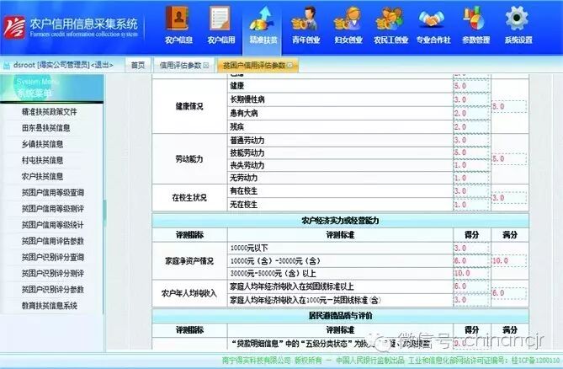Switch to the 首页 tab
The height and width of the screenshot is (369, 563).
pyautogui.click(x=137, y=66)
